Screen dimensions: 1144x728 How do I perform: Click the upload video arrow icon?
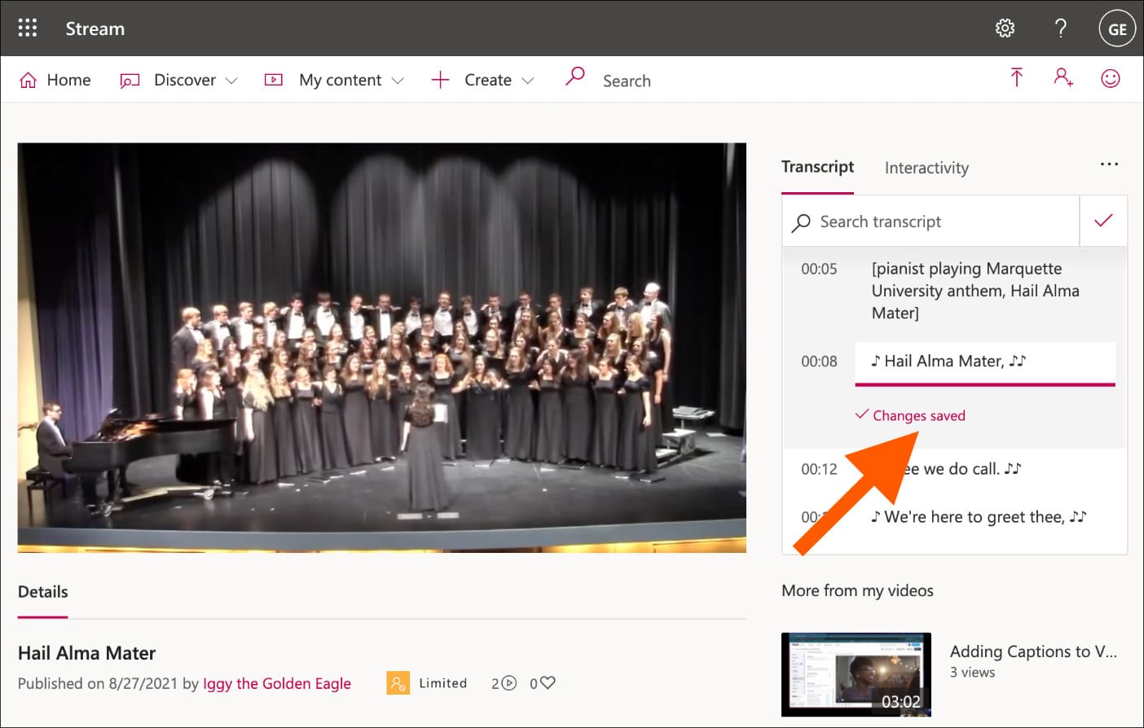1016,78
